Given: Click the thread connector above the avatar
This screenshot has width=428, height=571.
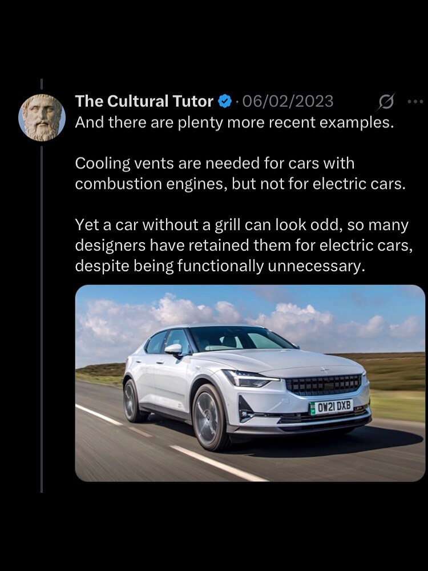Looking at the screenshot, I should tap(42, 84).
